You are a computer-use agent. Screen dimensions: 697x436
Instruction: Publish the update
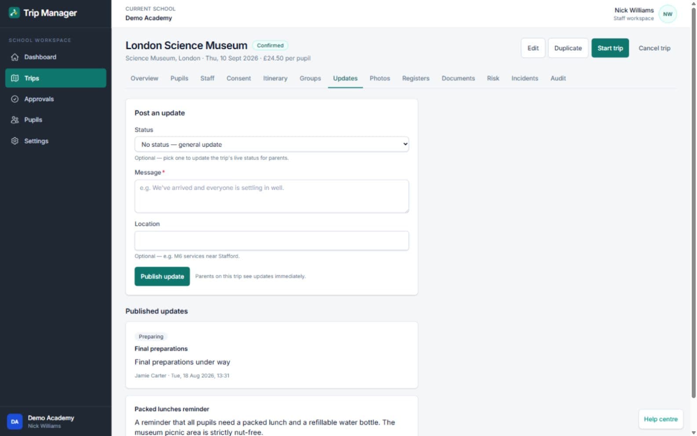[162, 276]
